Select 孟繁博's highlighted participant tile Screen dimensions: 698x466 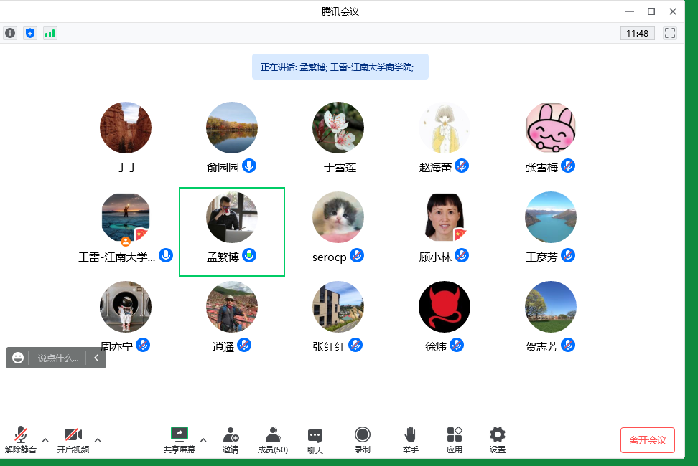coord(231,232)
